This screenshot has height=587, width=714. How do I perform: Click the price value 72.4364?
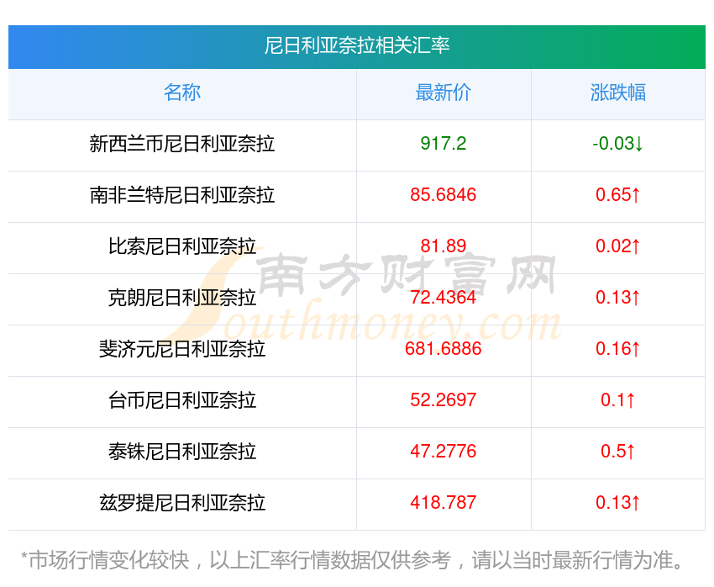443,298
